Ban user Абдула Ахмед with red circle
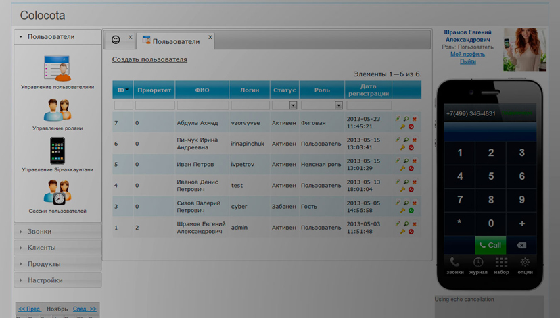 [411, 126]
